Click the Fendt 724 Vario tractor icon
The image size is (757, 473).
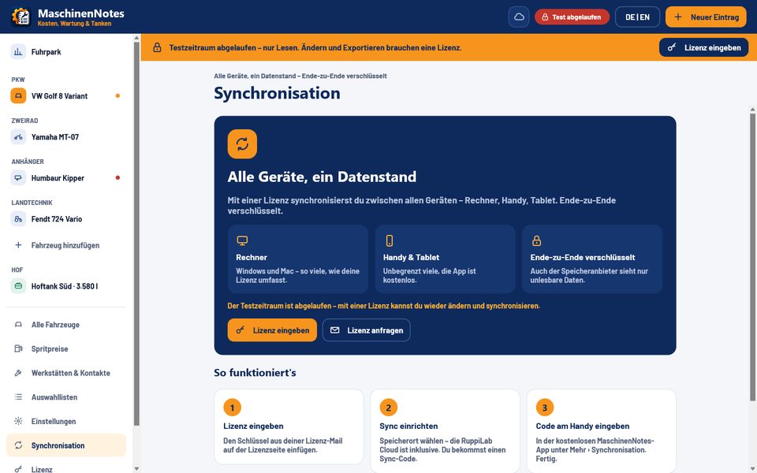[x=18, y=218]
